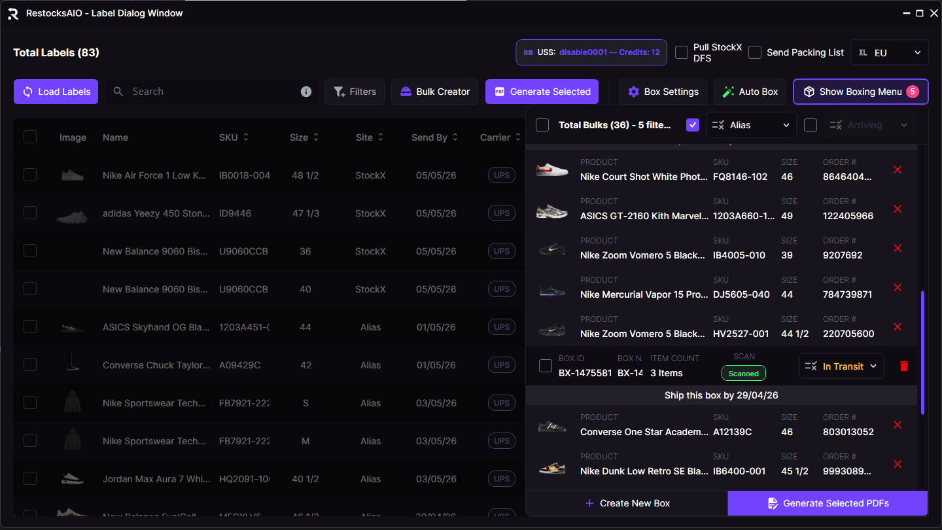Click order number 803013052
The width and height of the screenshot is (942, 530).
(848, 432)
